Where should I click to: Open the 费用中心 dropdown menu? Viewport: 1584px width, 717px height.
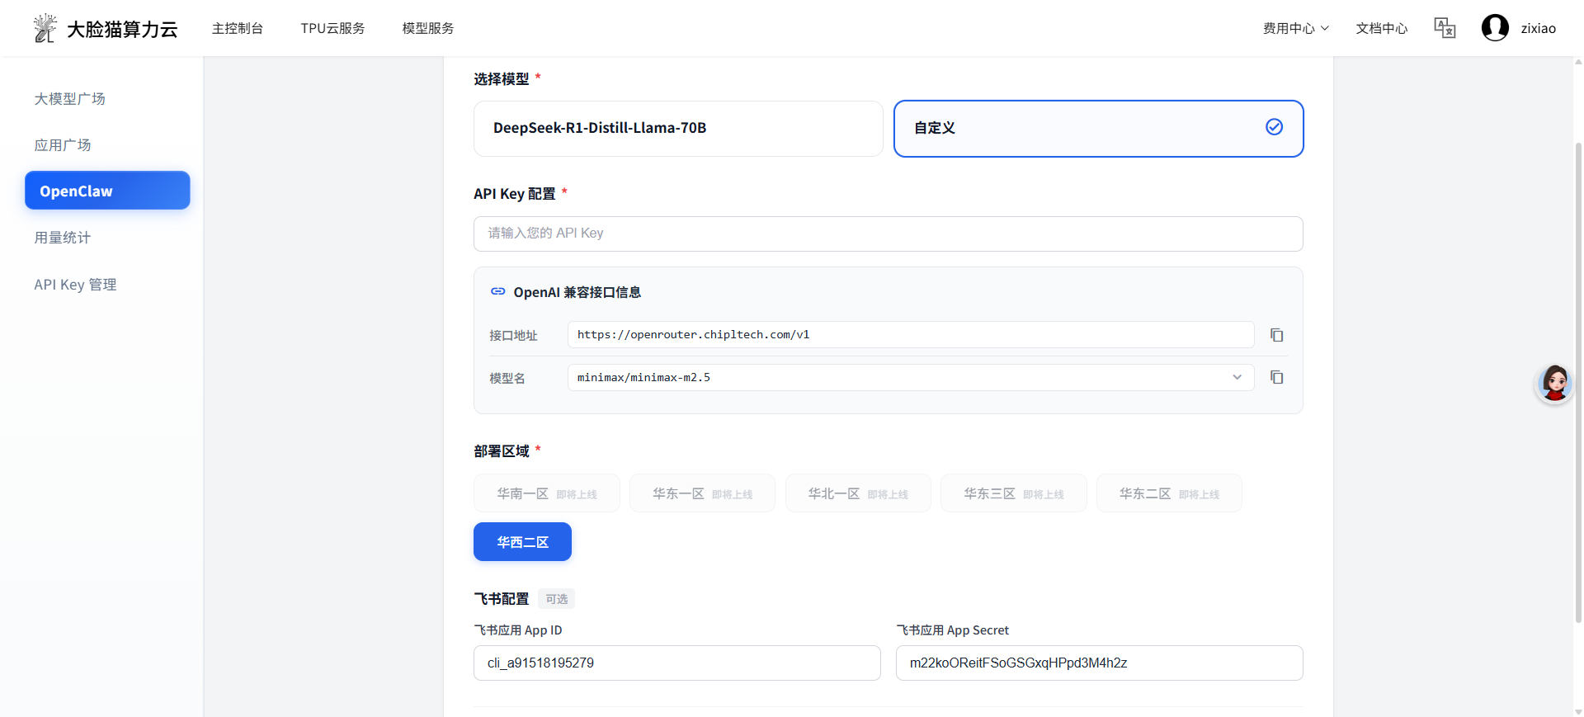pos(1295,28)
